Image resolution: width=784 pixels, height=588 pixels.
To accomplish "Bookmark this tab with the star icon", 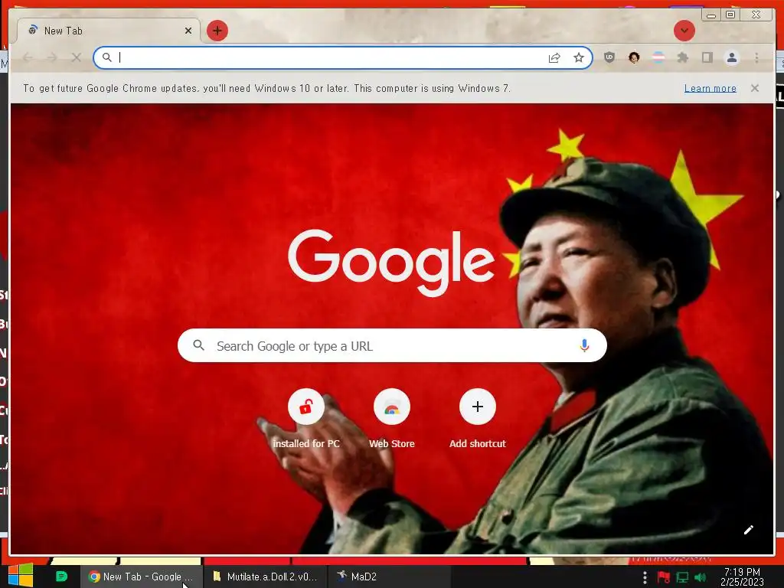I will (579, 57).
